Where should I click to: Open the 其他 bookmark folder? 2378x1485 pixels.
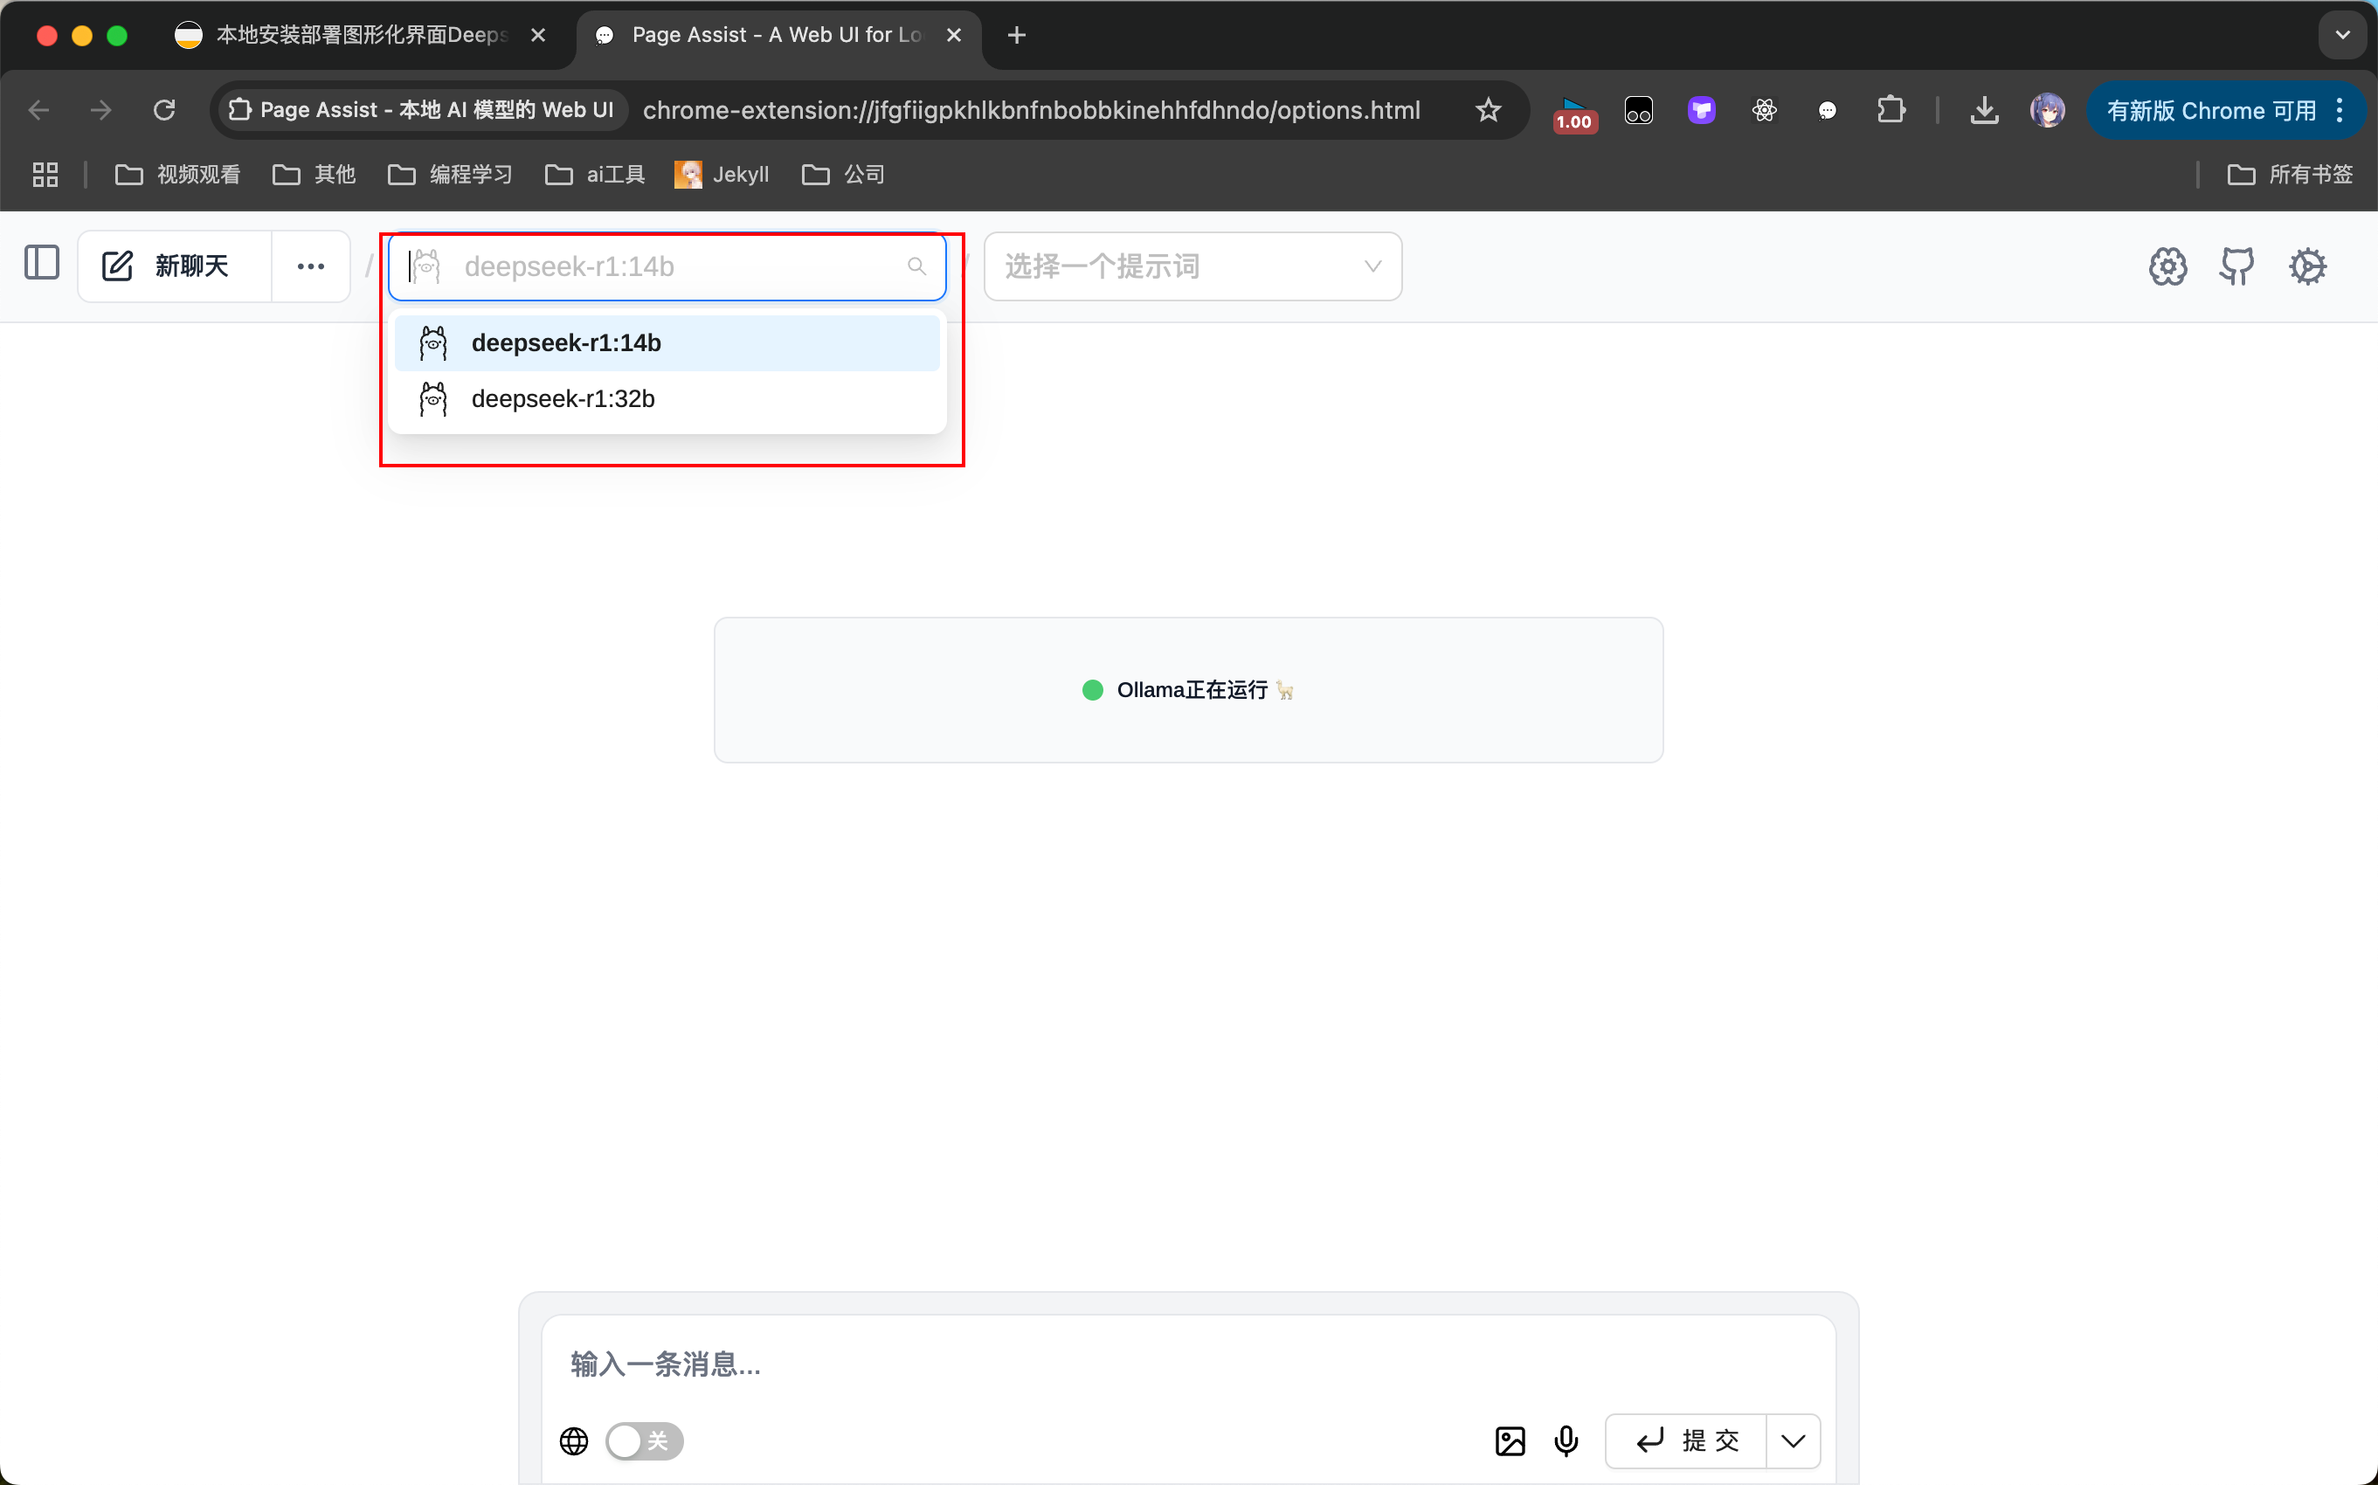(315, 175)
